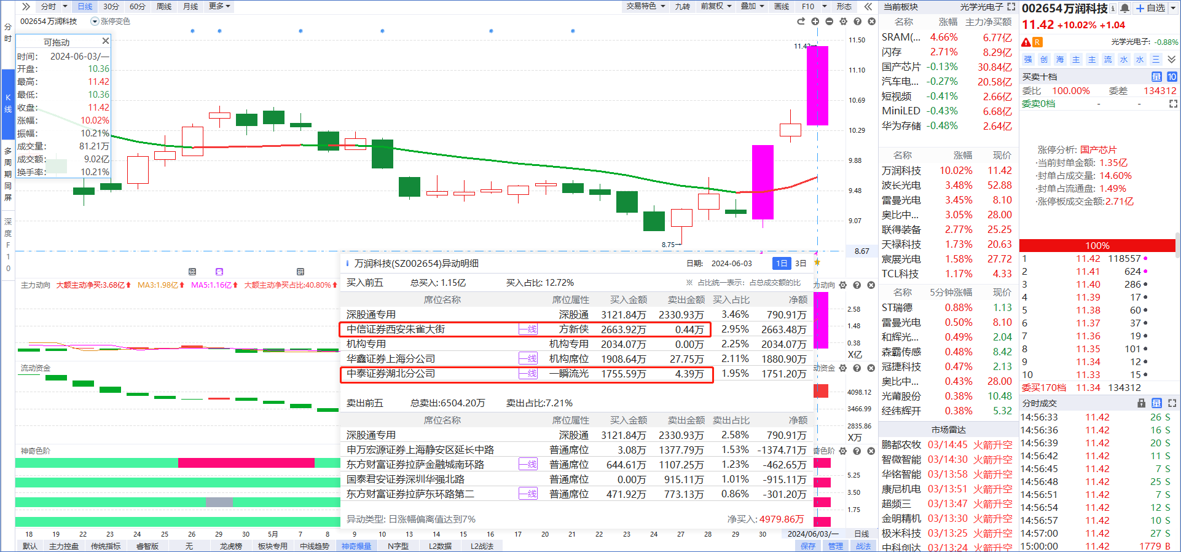Toggle the 海 stock tag
Screen dimensions: 1181x552
(x=1060, y=60)
